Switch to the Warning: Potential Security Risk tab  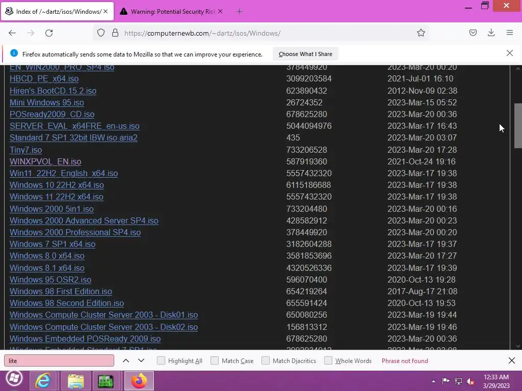(x=171, y=11)
